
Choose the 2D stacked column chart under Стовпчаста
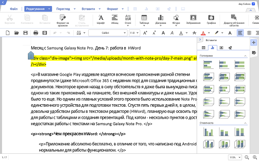[x=224, y=132]
